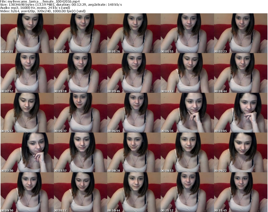The height and width of the screenshot is (212, 268).
Task: Open the frame stamped 00:11:12
Action: [187, 192]
